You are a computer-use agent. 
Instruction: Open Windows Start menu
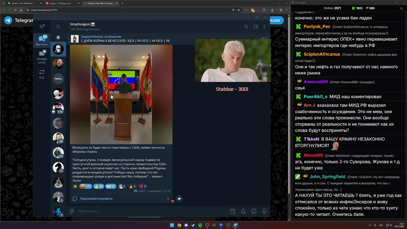(172, 225)
